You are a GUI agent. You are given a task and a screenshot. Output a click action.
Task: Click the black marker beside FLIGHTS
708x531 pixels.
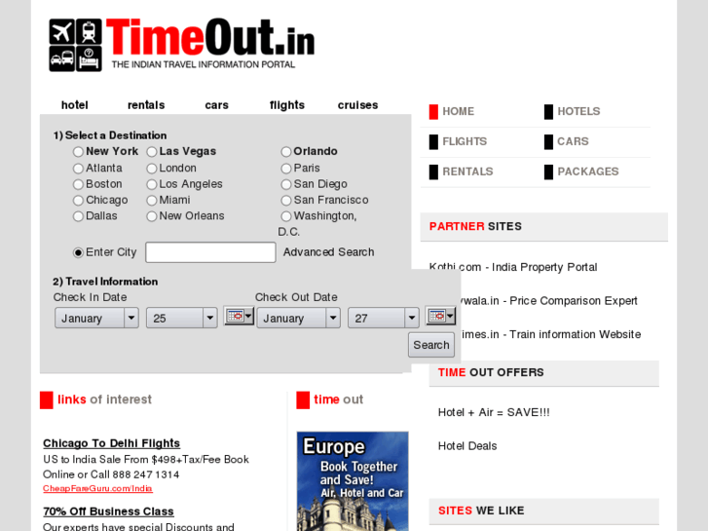pyautogui.click(x=433, y=142)
